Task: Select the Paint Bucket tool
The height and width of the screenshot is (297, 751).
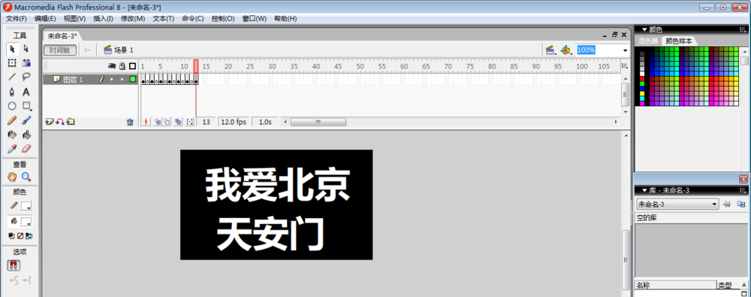Action: (x=26, y=135)
